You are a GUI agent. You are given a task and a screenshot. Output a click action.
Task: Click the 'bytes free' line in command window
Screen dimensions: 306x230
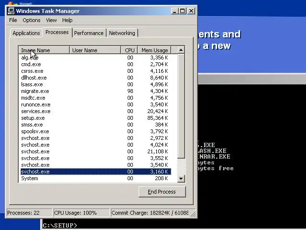[x=215, y=168]
